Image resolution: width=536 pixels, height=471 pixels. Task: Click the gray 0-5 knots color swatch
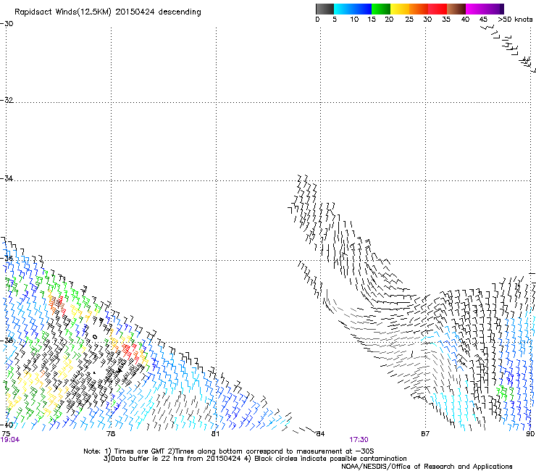[x=324, y=9]
